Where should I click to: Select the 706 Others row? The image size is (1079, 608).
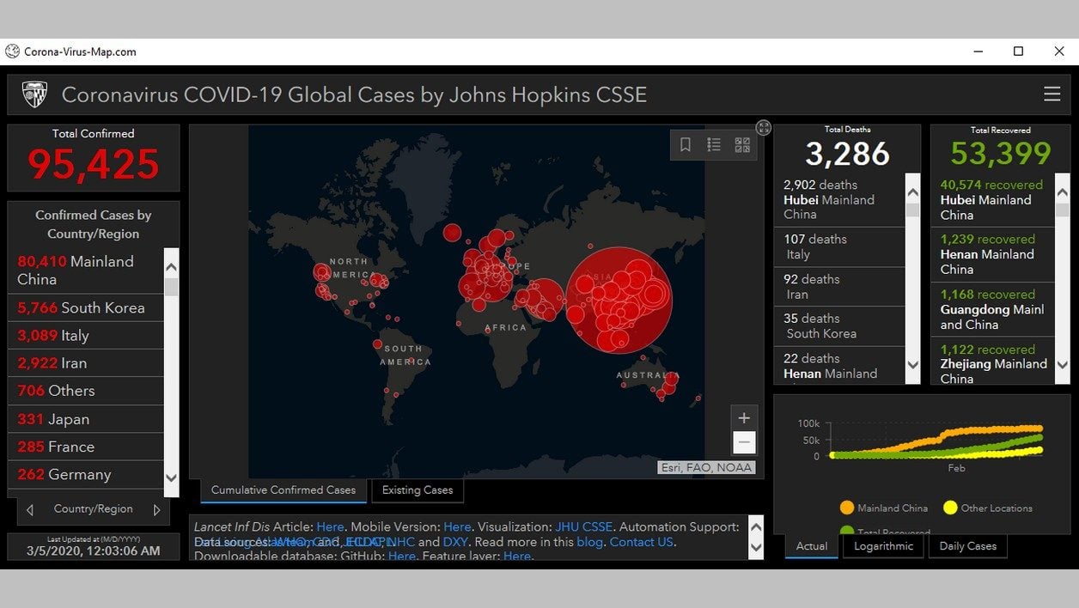pyautogui.click(x=86, y=391)
